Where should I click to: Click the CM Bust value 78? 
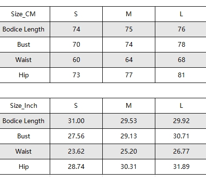point(181,44)
